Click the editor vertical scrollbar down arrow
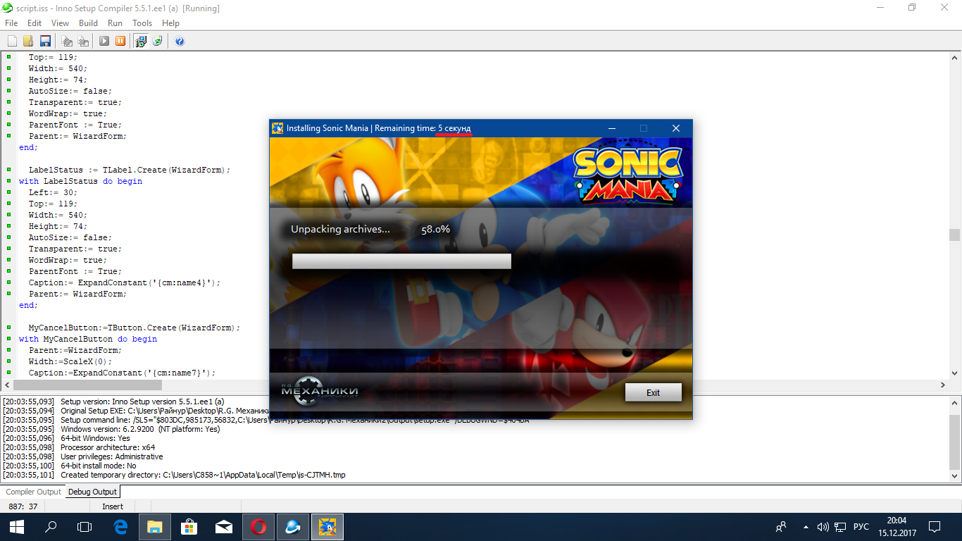This screenshot has height=541, width=962. tap(954, 373)
